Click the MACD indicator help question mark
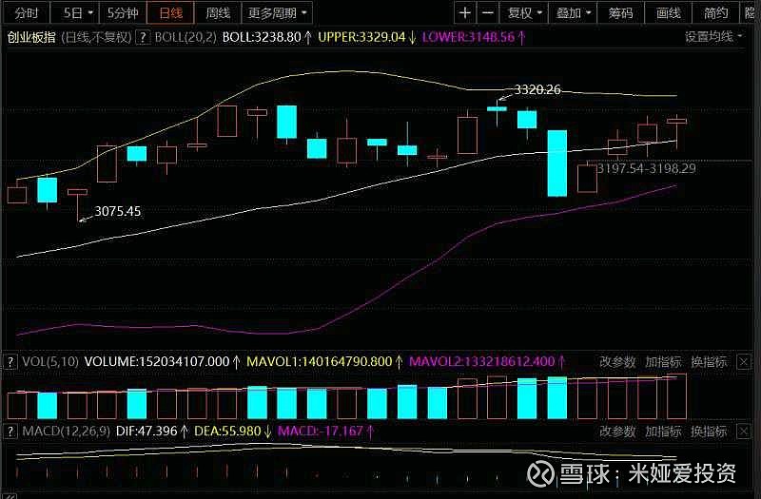This screenshot has width=761, height=499. coord(10,432)
